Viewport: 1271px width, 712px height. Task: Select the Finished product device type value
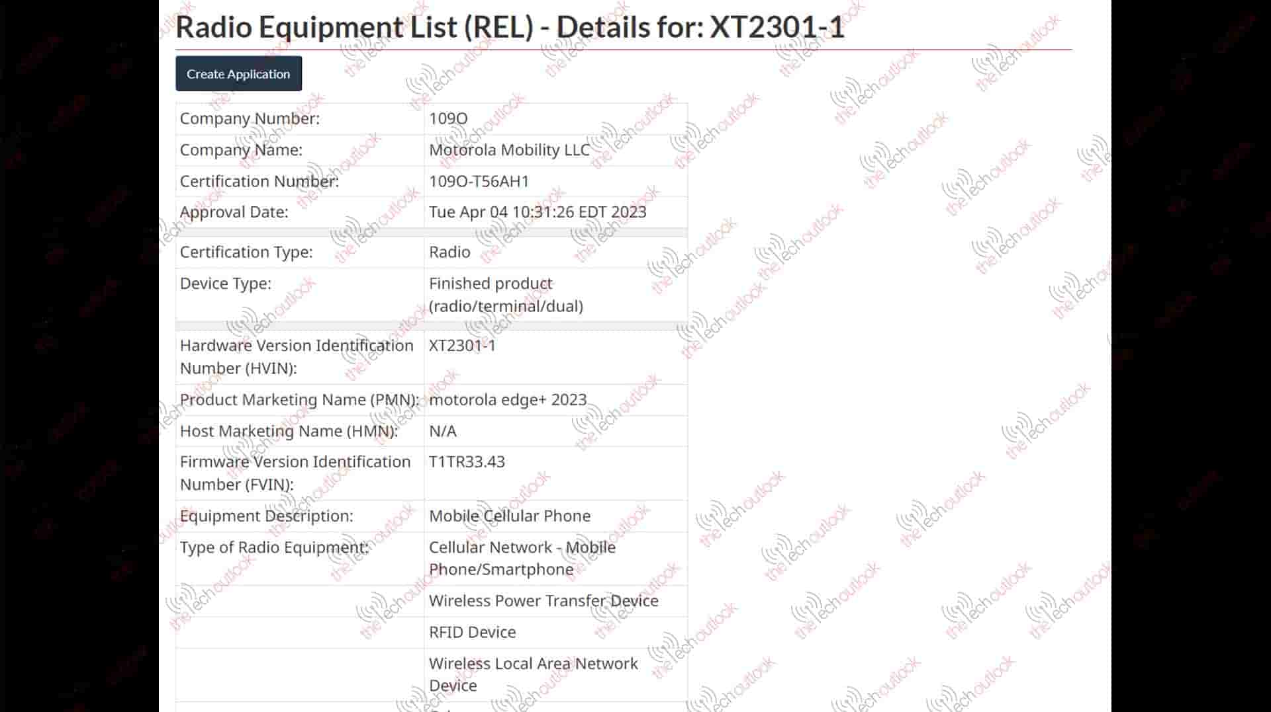click(506, 295)
